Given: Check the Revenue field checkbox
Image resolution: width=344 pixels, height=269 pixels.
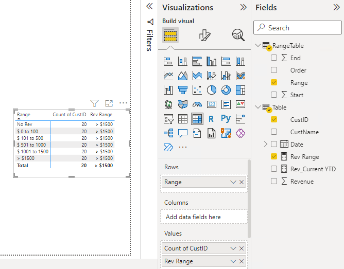Looking at the screenshot, I should 274,181.
